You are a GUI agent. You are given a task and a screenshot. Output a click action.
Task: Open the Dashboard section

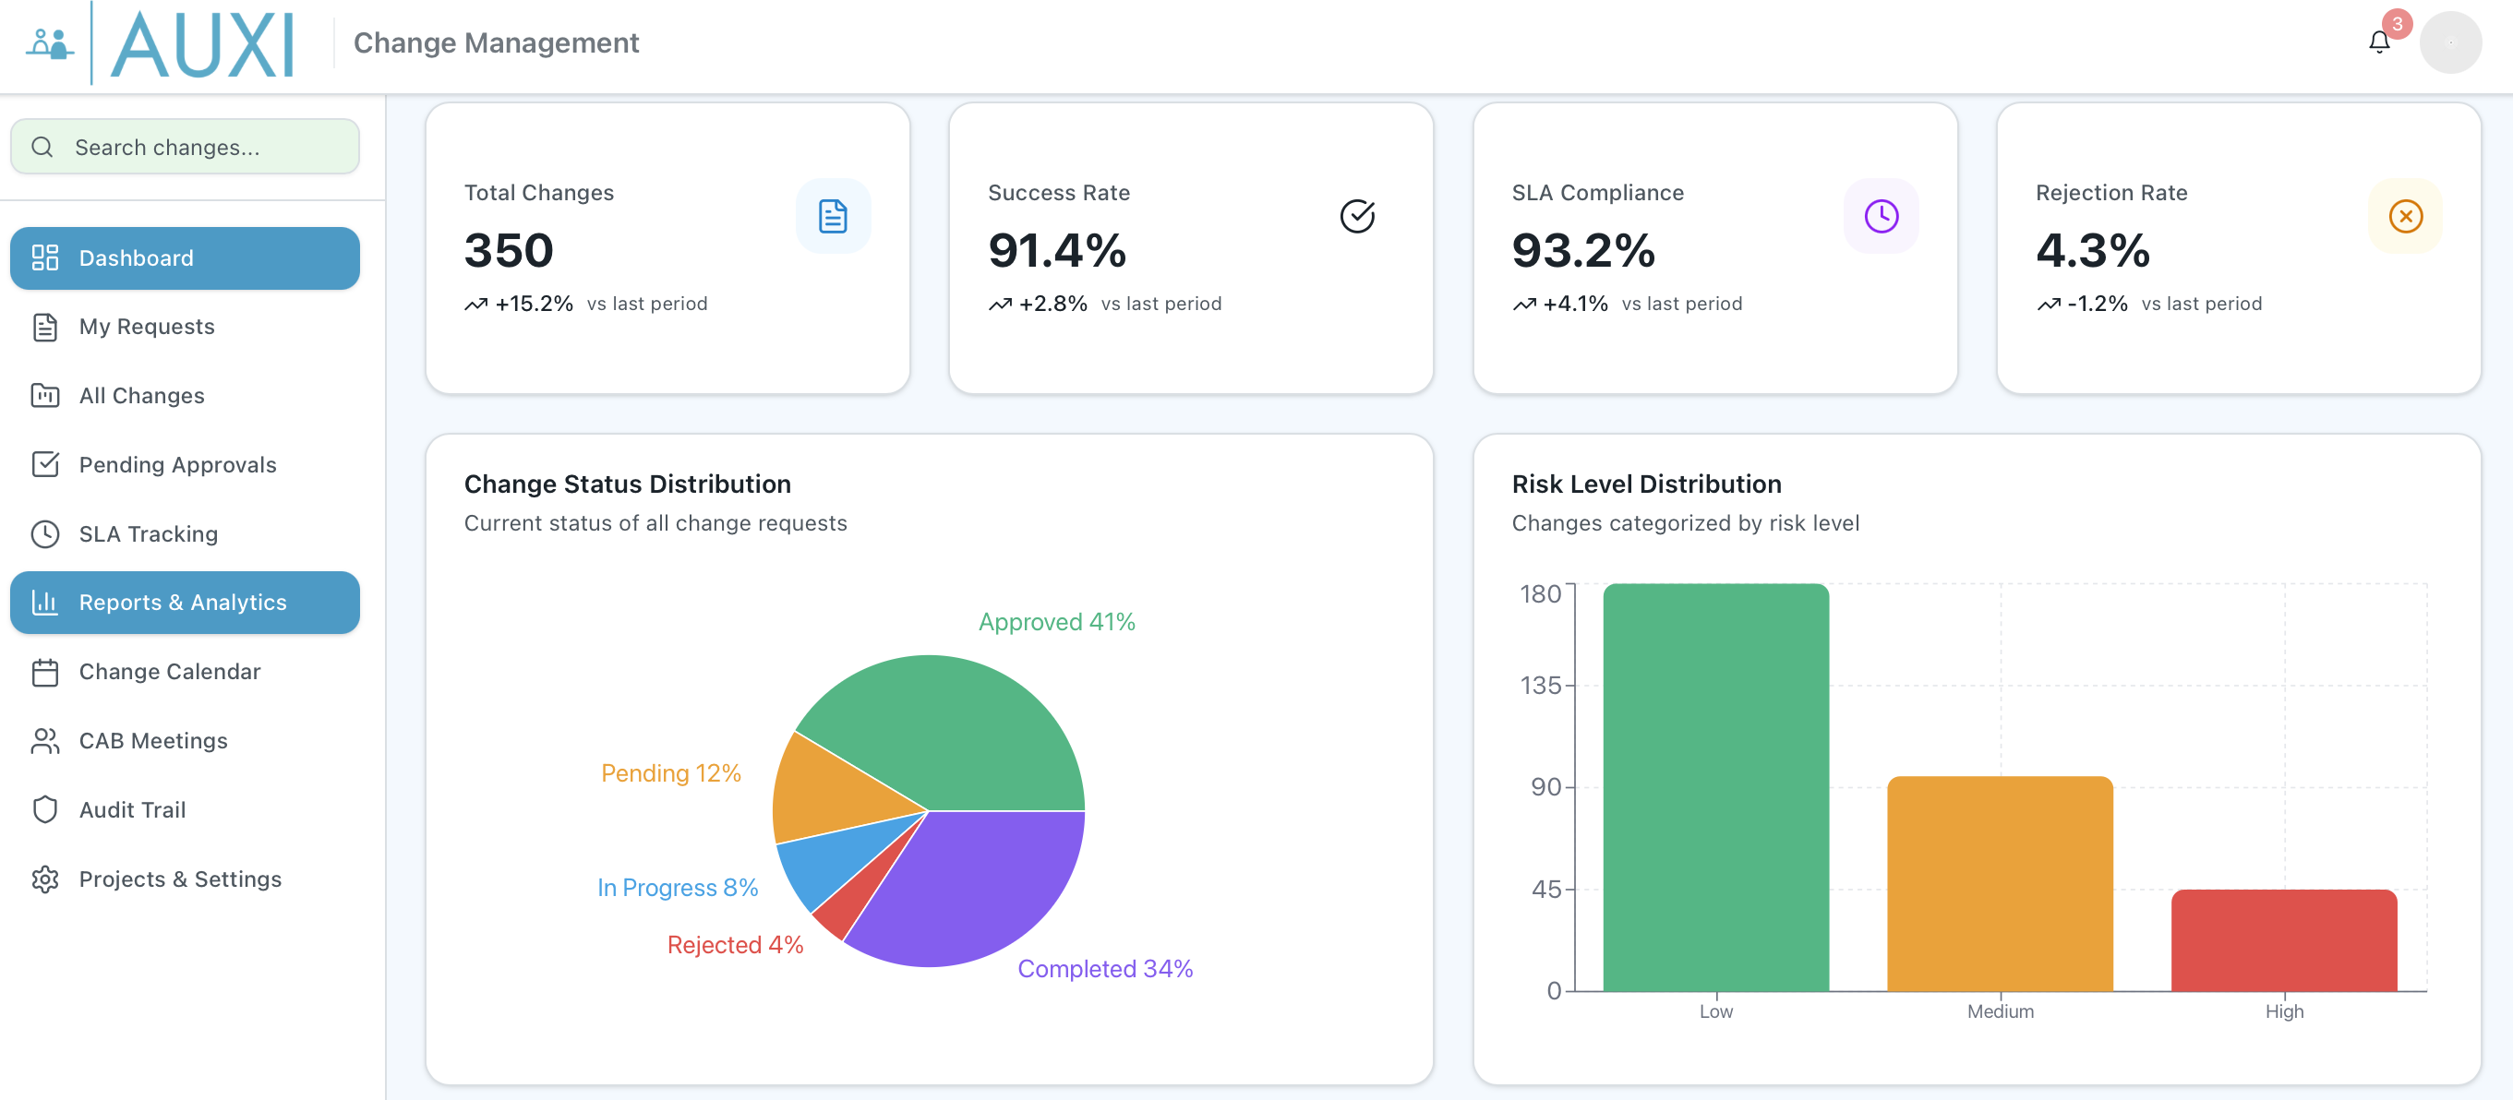[x=136, y=257]
